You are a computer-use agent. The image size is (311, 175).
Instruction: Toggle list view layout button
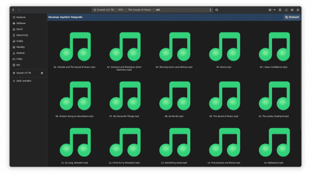(270, 10)
